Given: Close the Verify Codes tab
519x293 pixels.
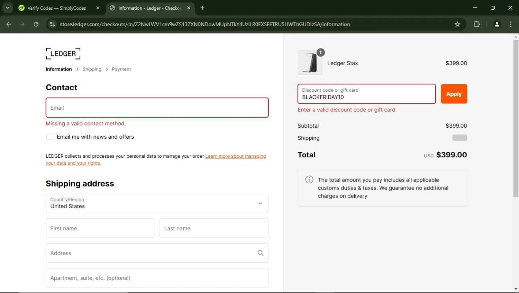Looking at the screenshot, I should pos(98,8).
